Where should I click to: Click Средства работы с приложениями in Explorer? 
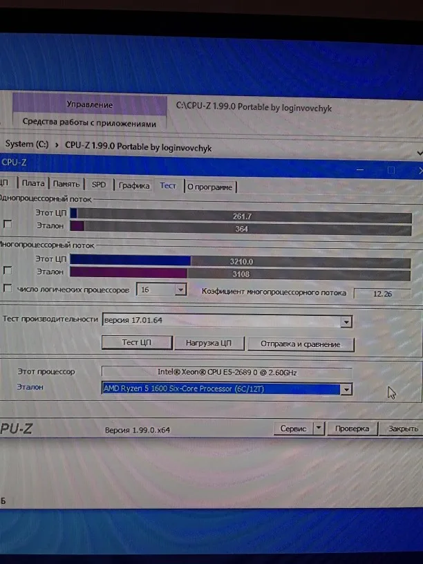(x=89, y=123)
